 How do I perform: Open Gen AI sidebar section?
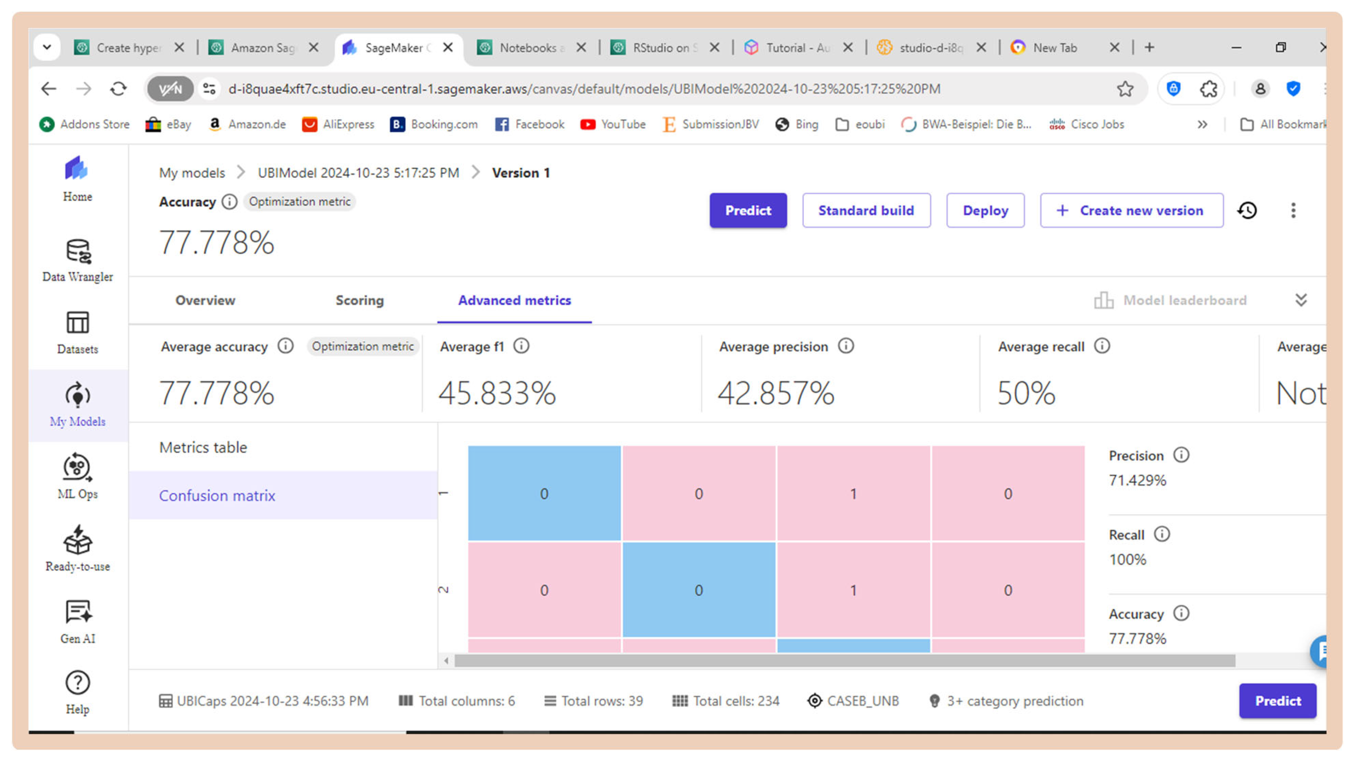click(78, 621)
